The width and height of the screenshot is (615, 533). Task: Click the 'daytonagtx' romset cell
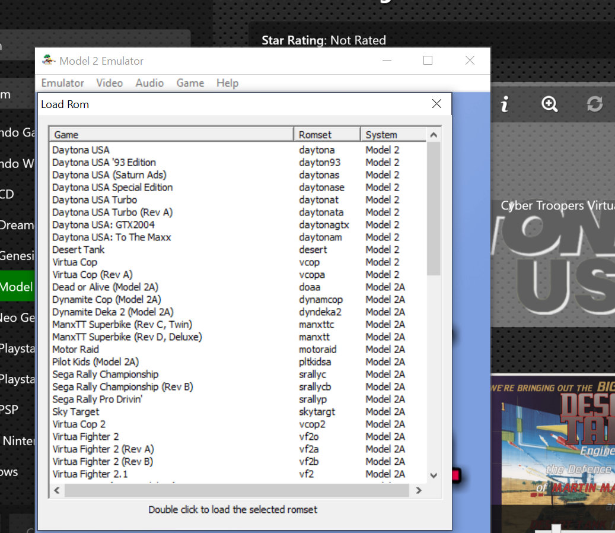(324, 225)
